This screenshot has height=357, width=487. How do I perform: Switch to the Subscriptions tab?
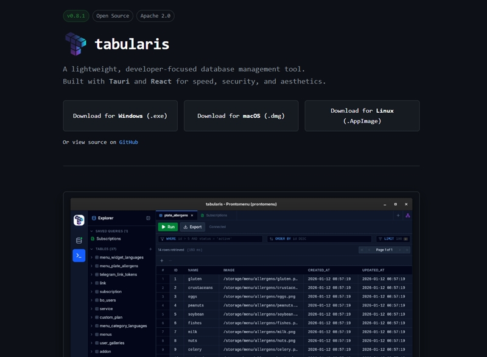[x=216, y=216]
